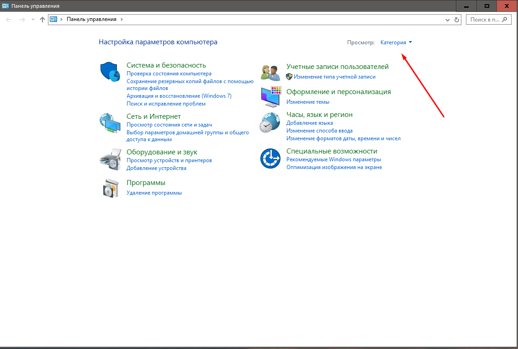The image size is (518, 349).
Task: Open the Ease of Access icon
Action: [270, 159]
